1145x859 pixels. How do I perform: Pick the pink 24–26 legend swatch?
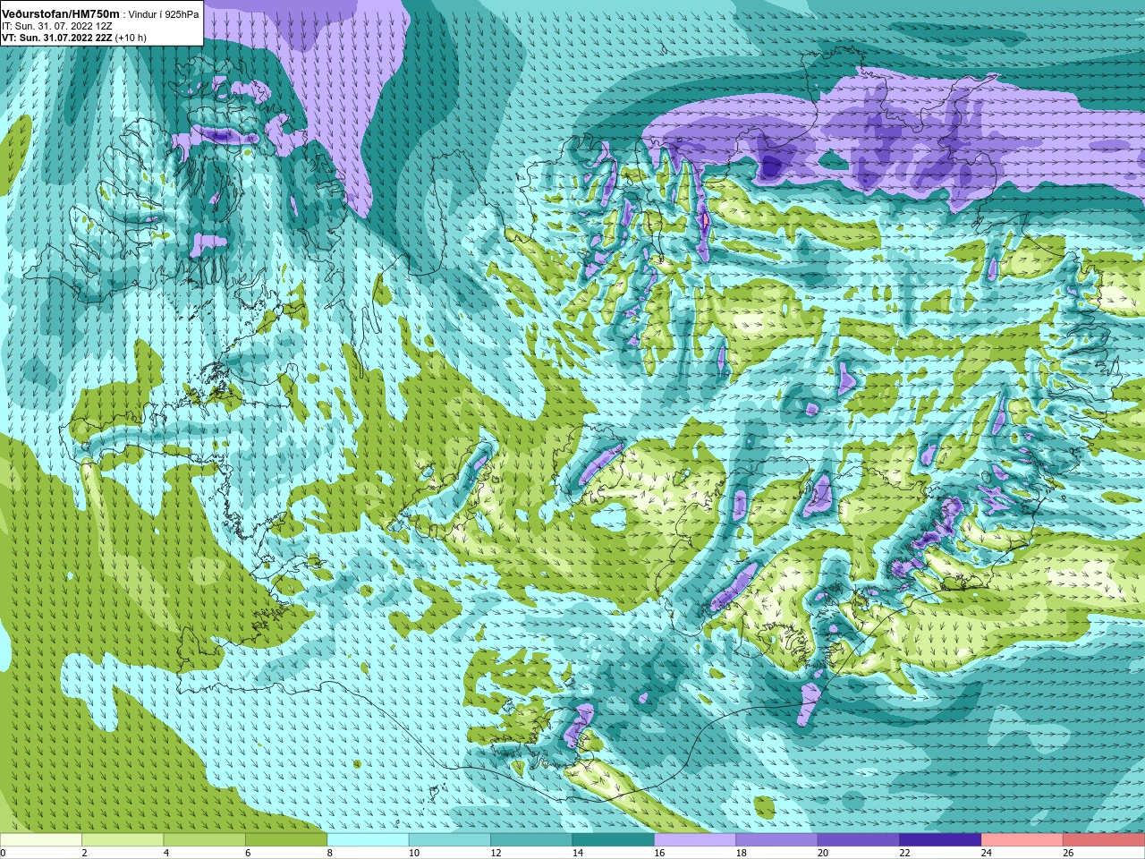coord(1022,840)
